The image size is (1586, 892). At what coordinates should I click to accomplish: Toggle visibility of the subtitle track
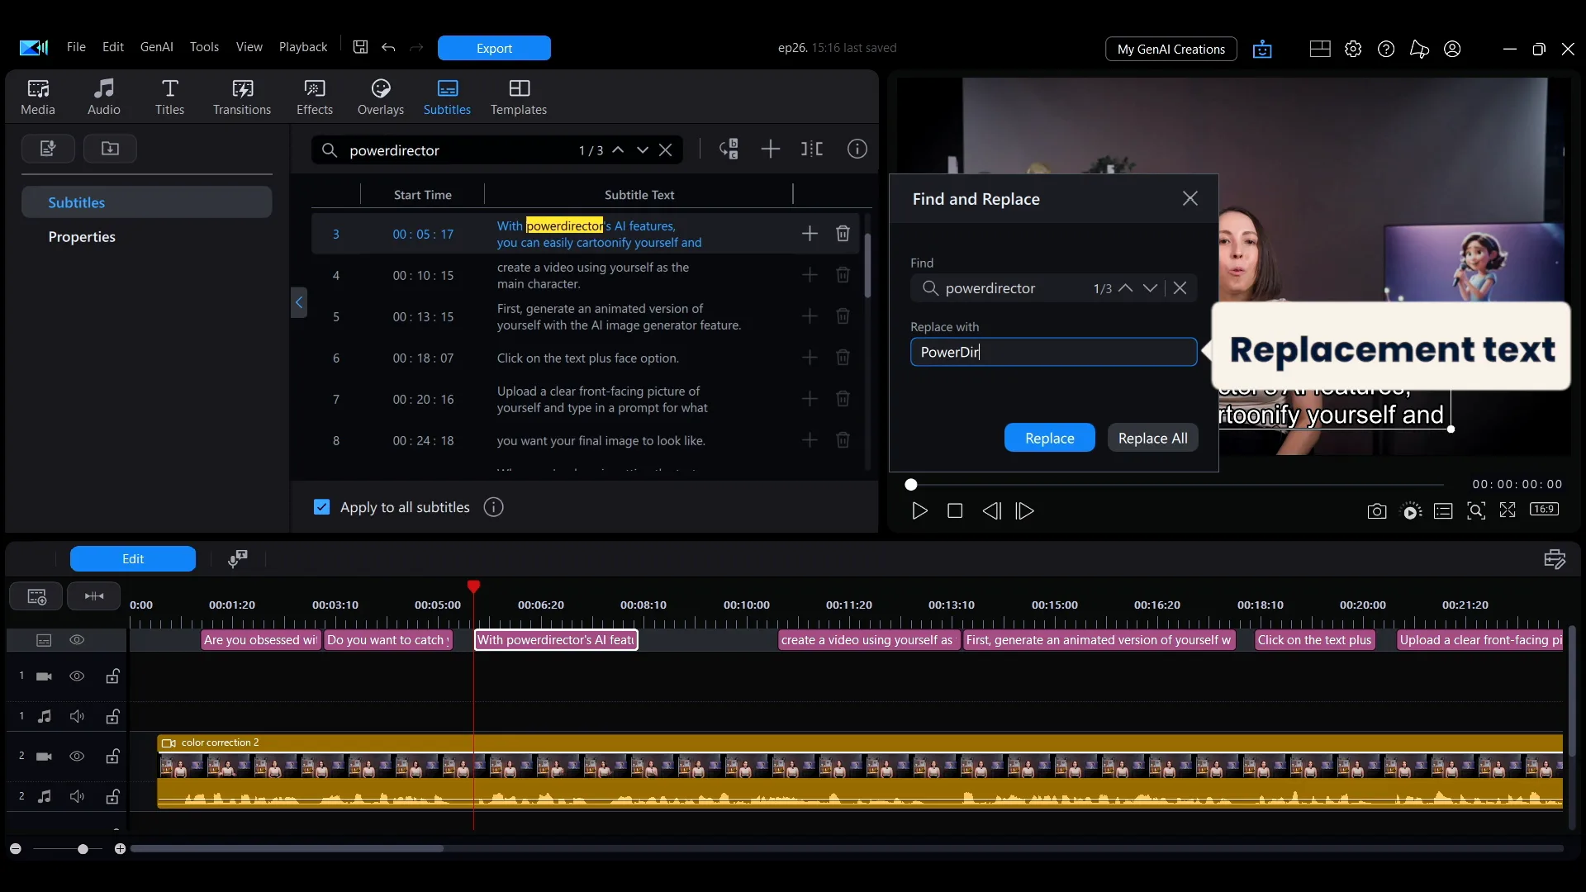(x=77, y=640)
